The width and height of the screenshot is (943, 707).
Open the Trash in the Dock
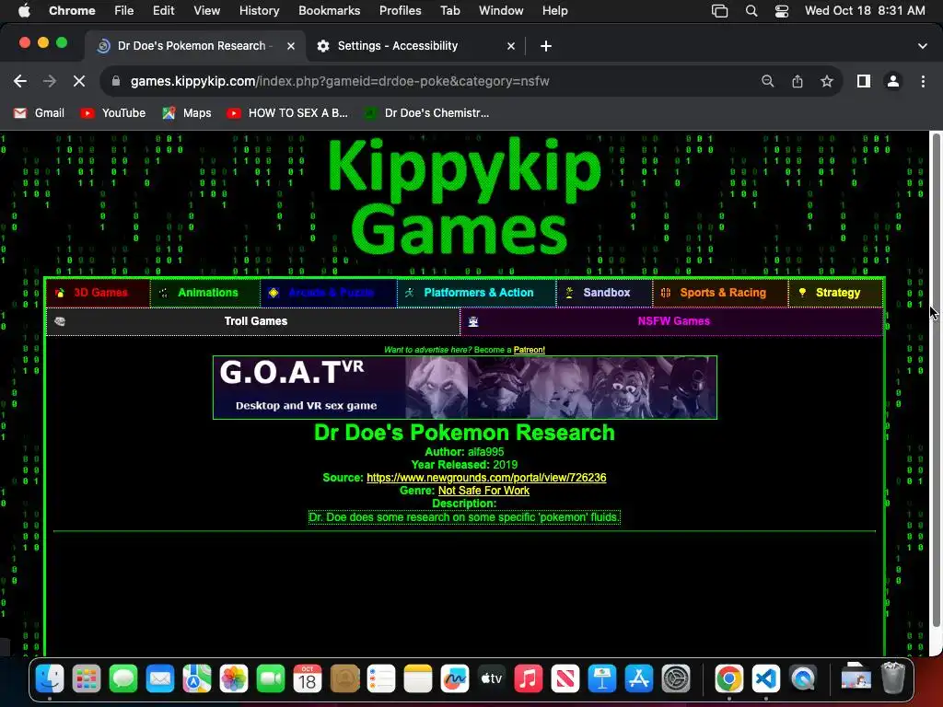(893, 678)
